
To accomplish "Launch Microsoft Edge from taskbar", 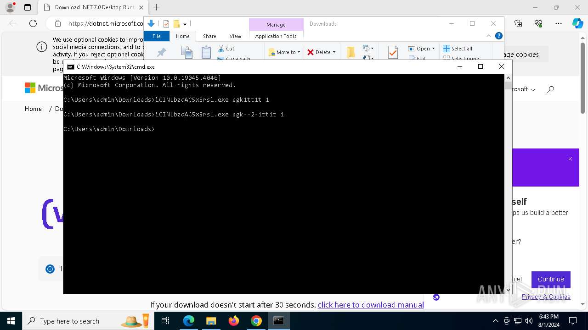I will (x=189, y=321).
